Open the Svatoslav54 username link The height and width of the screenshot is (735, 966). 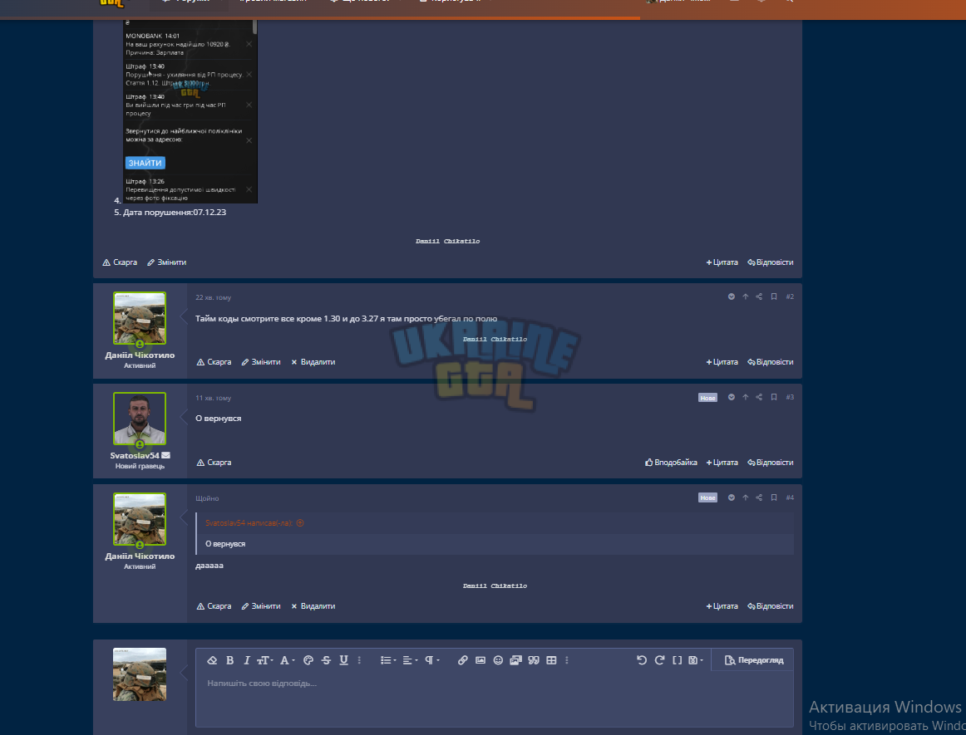[x=135, y=455]
